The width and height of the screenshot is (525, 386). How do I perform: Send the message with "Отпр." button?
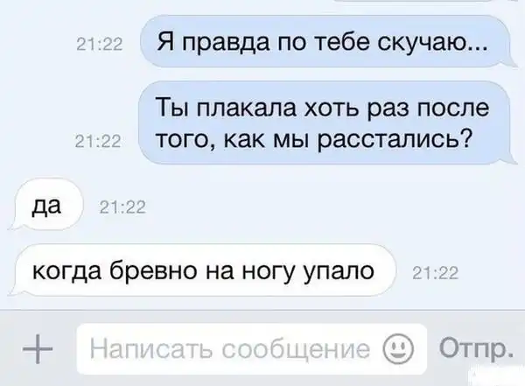(477, 347)
